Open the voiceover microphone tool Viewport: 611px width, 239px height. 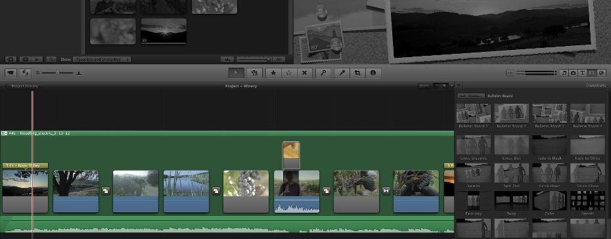342,73
